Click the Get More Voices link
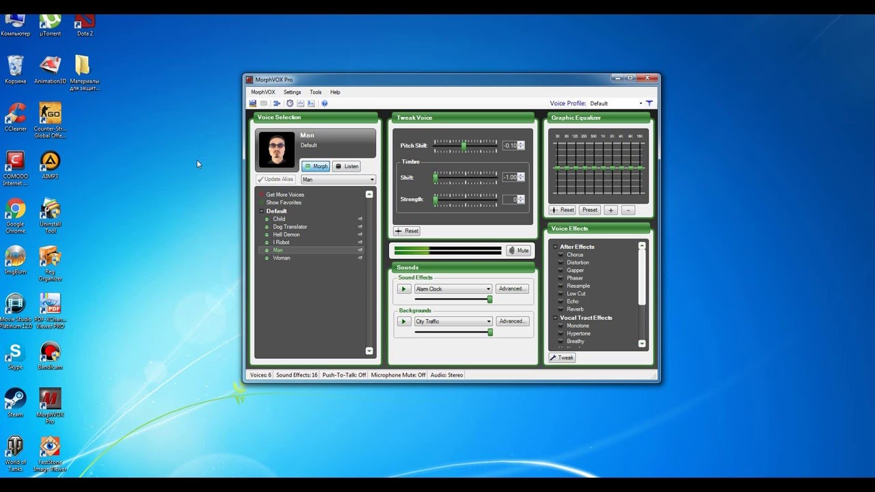 tap(285, 195)
